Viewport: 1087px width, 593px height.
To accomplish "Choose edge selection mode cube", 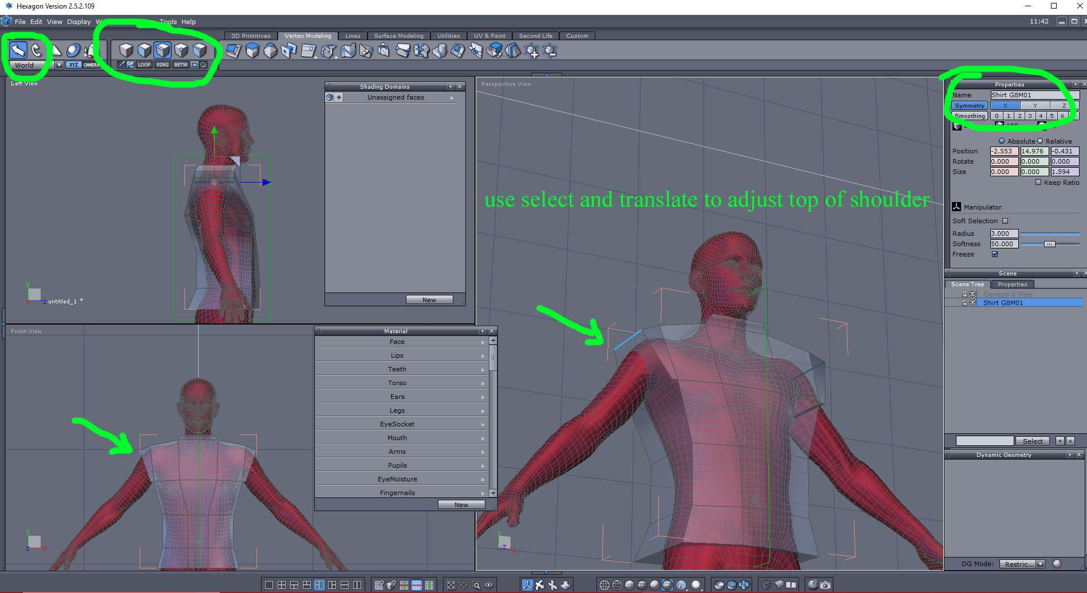I will click(x=163, y=50).
